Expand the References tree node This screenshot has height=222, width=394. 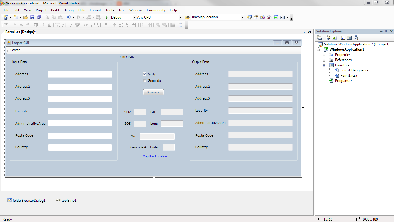(324, 60)
